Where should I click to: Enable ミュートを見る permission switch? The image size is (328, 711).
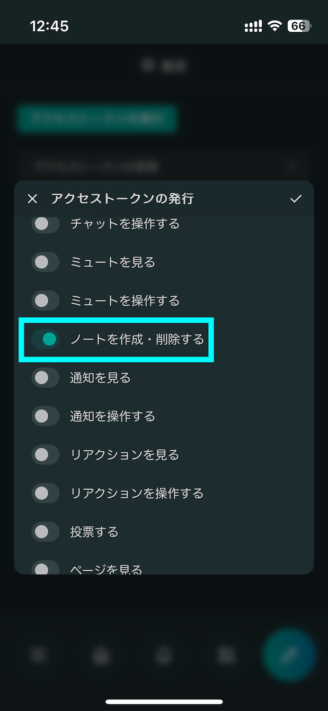coord(45,262)
